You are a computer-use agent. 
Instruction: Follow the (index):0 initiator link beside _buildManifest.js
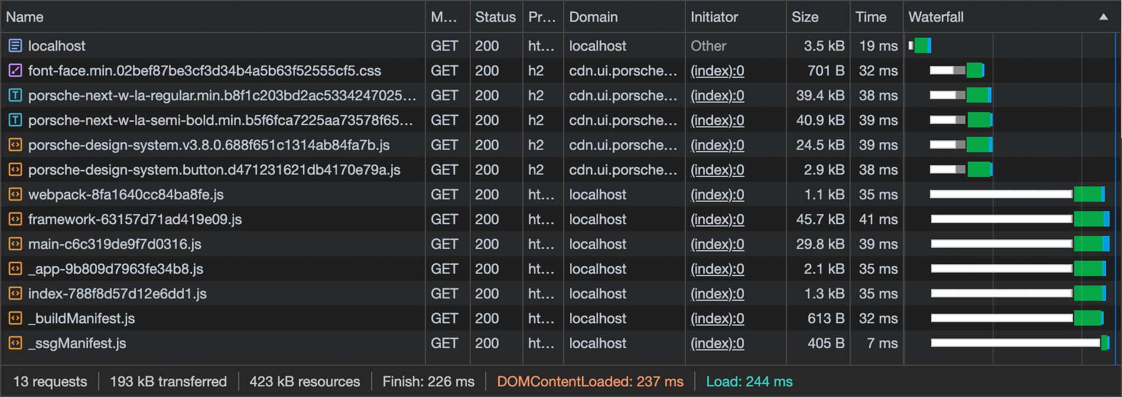coord(717,318)
